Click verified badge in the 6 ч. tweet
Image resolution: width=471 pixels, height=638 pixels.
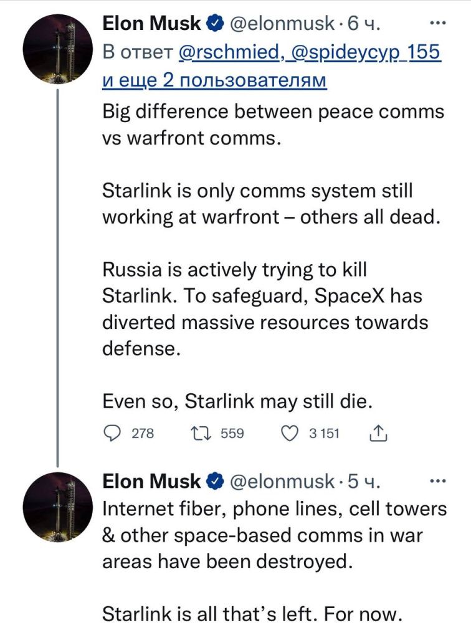216,24
